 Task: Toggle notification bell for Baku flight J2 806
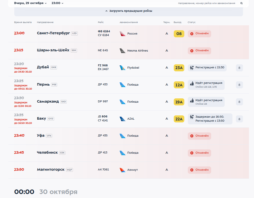pyautogui.click(x=239, y=119)
